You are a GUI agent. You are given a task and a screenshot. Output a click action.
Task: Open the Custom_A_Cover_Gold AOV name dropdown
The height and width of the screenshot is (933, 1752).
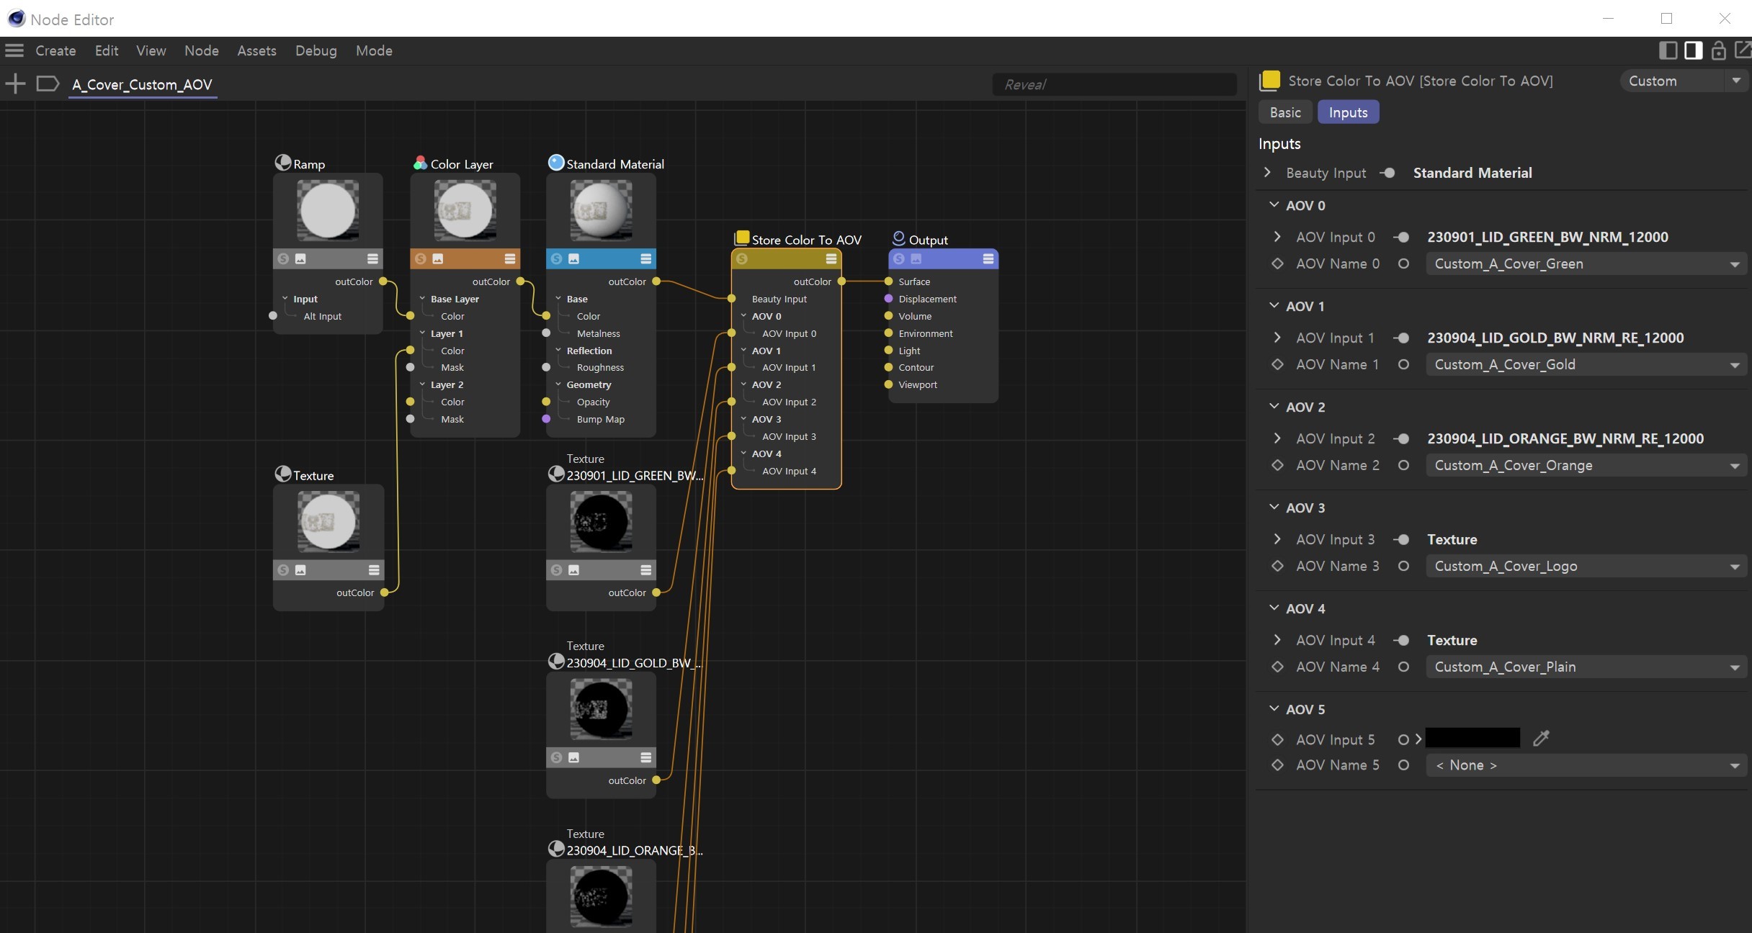[x=1585, y=364]
